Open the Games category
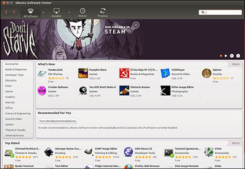Image resolution: width=245 pixels, height=169 pixels. [9, 91]
